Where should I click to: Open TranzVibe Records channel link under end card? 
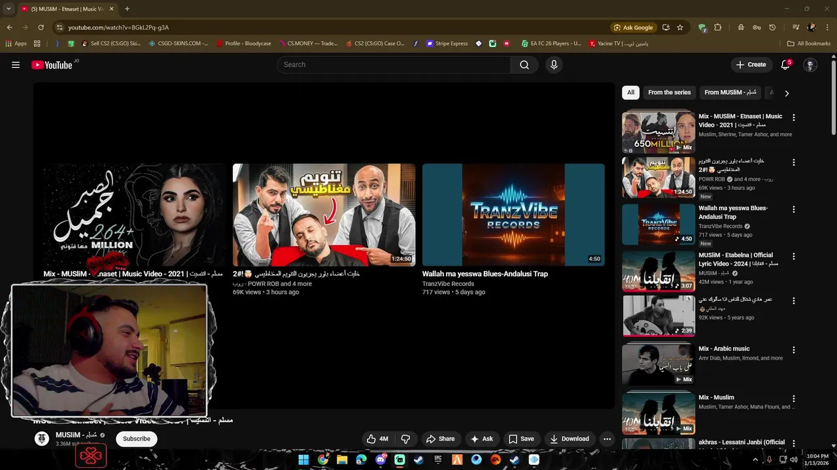coord(448,284)
